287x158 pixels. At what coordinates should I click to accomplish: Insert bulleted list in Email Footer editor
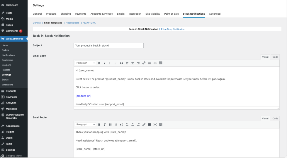click(110, 125)
